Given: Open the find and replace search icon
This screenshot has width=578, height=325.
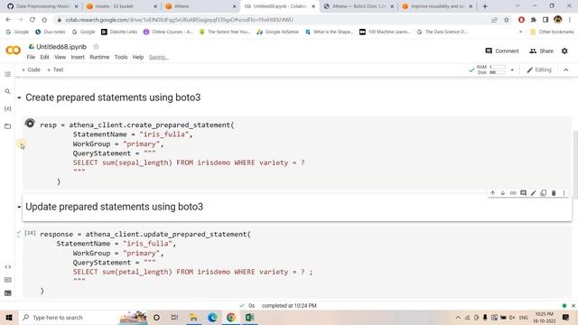Looking at the screenshot, I should coord(7,91).
